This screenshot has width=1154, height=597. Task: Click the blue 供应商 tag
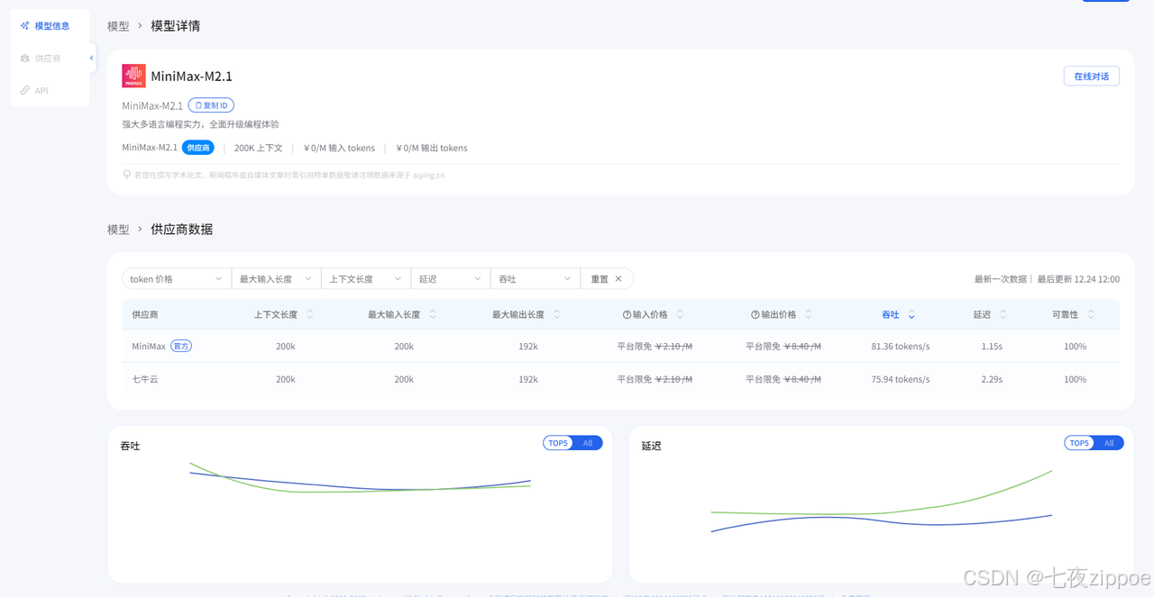197,148
